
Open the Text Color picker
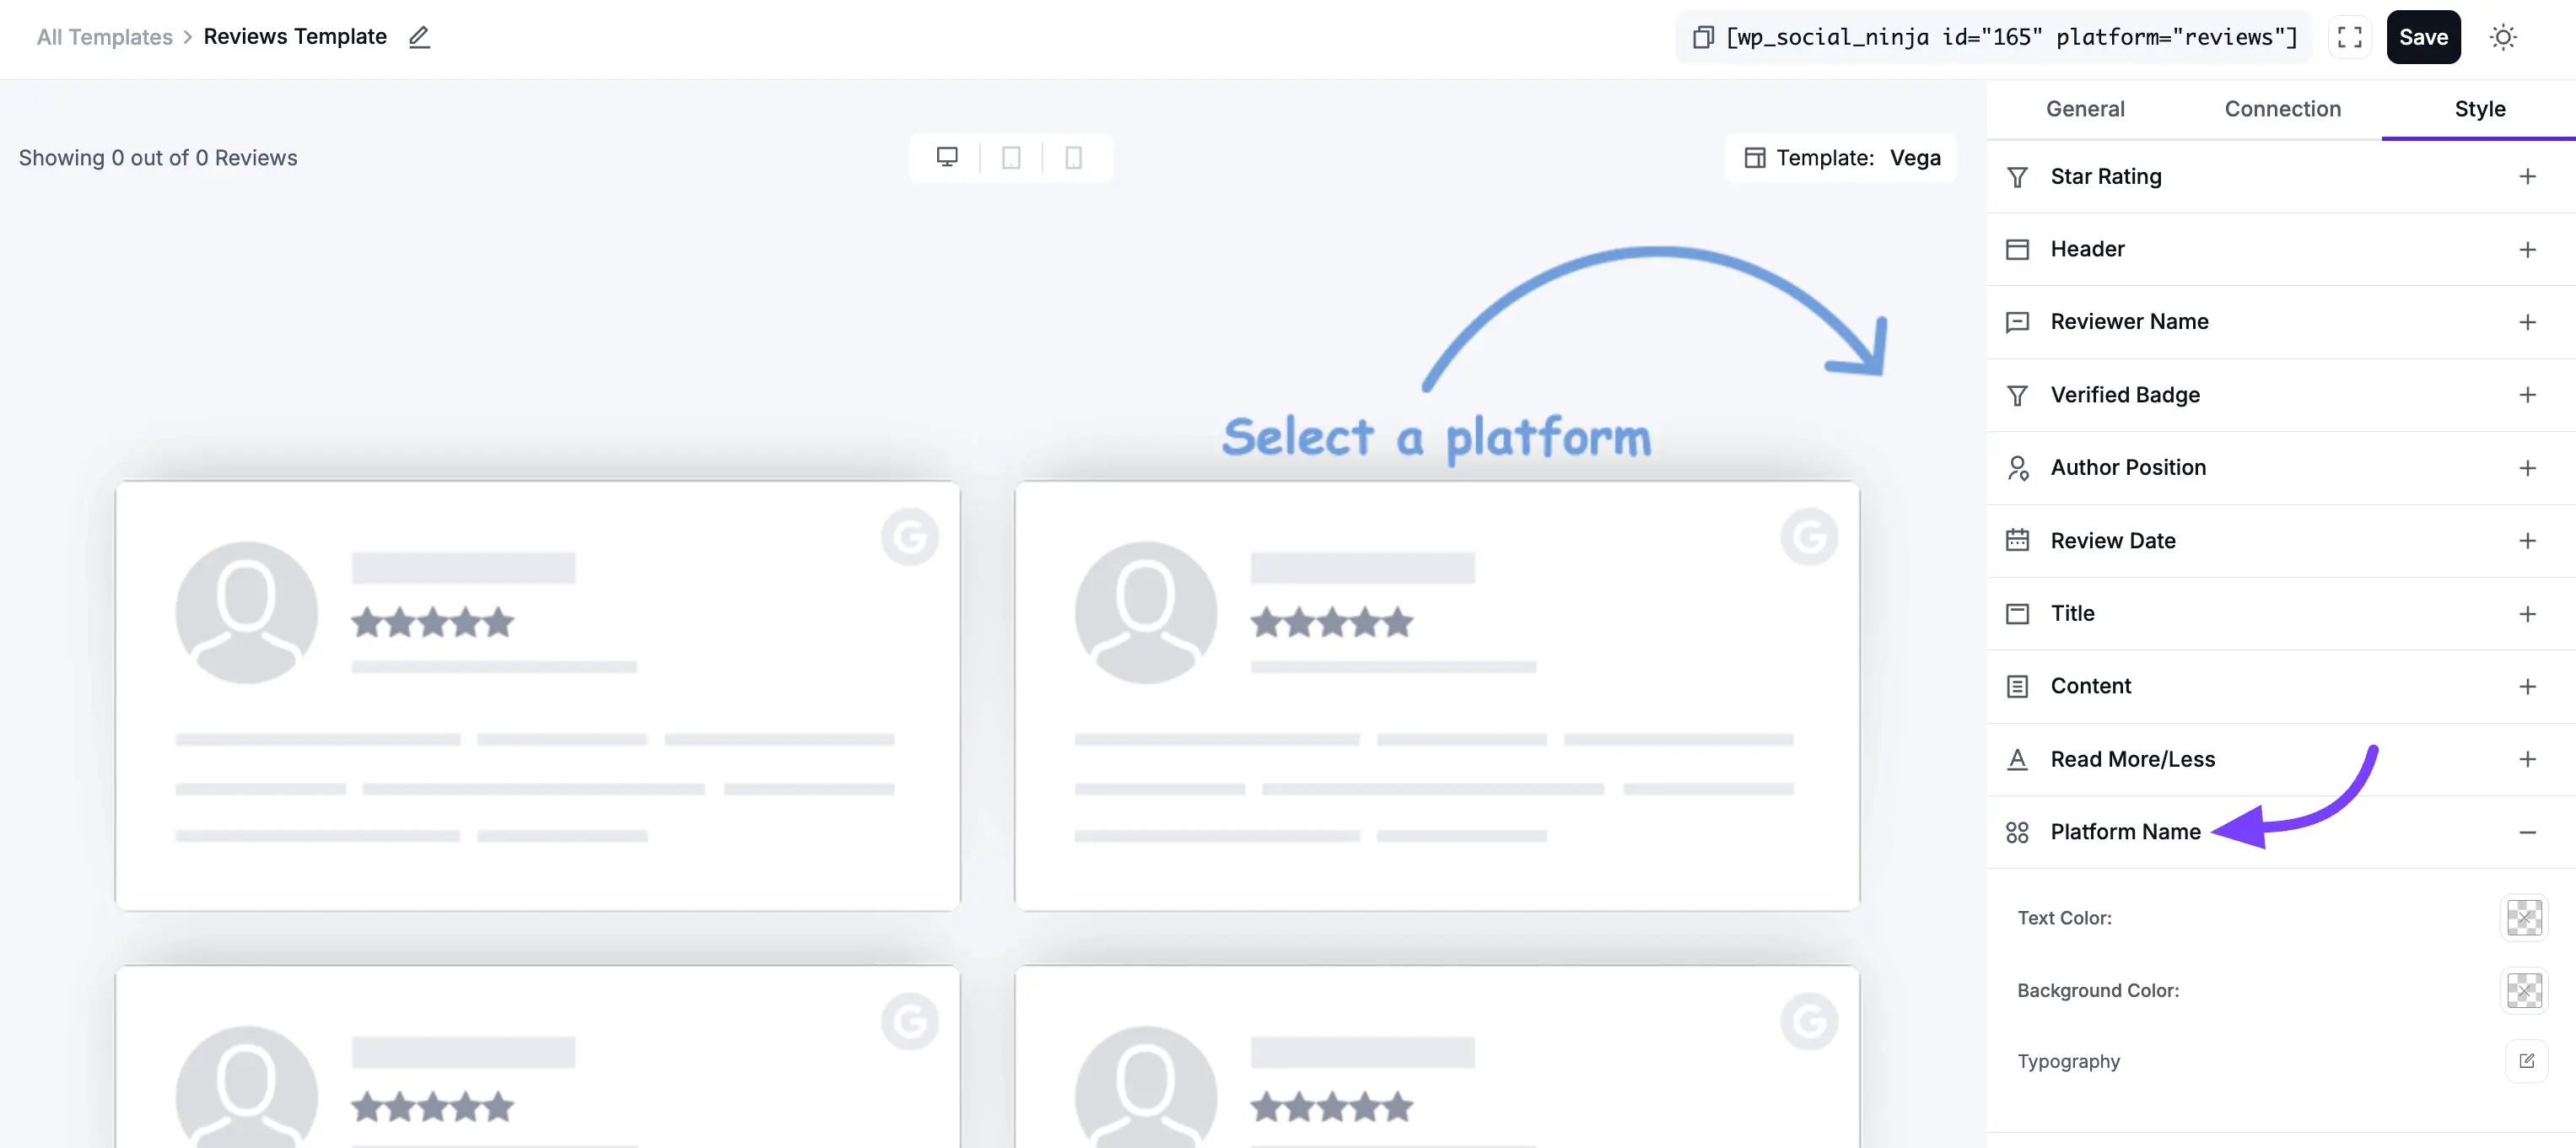click(x=2524, y=918)
